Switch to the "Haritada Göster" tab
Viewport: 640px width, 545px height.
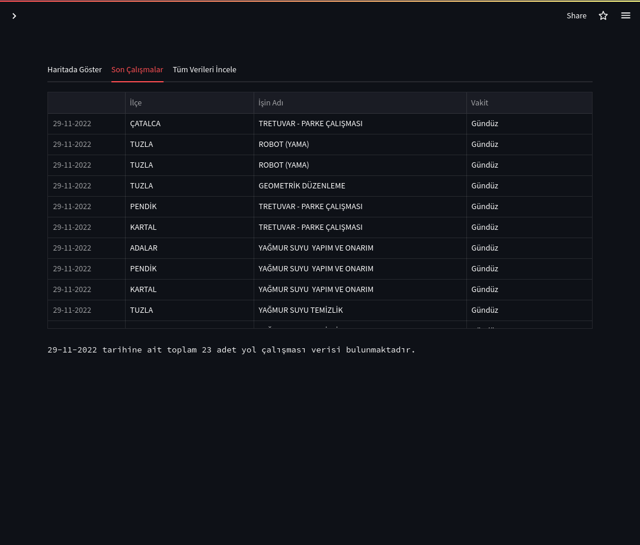[x=75, y=69]
